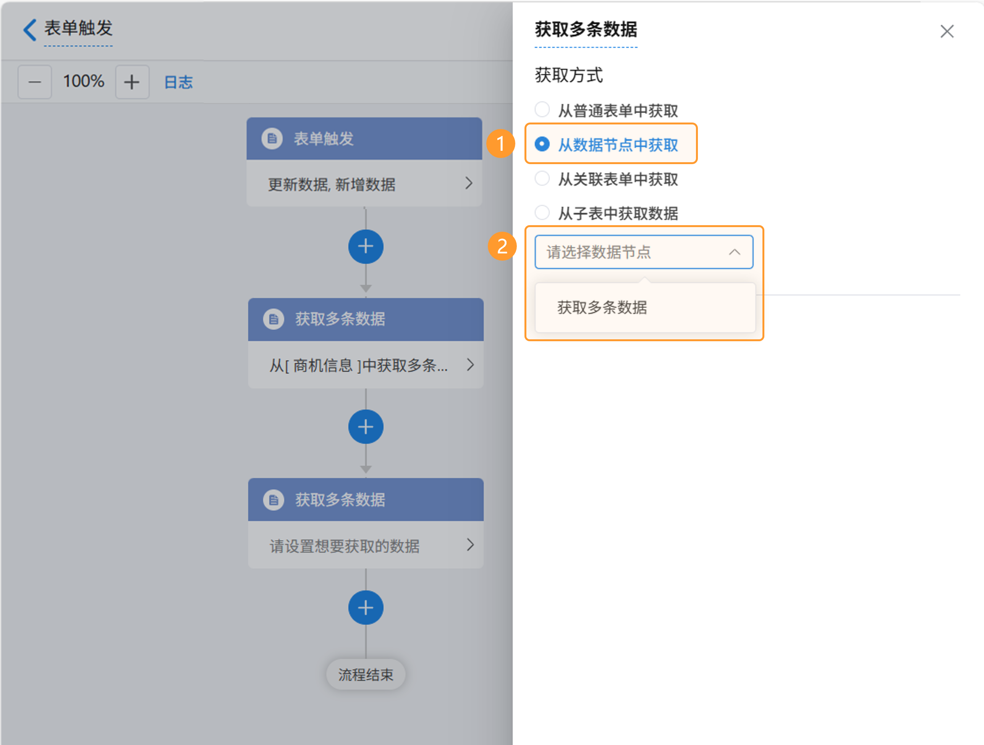Select 从普通表单中获取 radio option
The height and width of the screenshot is (745, 984).
[x=542, y=110]
